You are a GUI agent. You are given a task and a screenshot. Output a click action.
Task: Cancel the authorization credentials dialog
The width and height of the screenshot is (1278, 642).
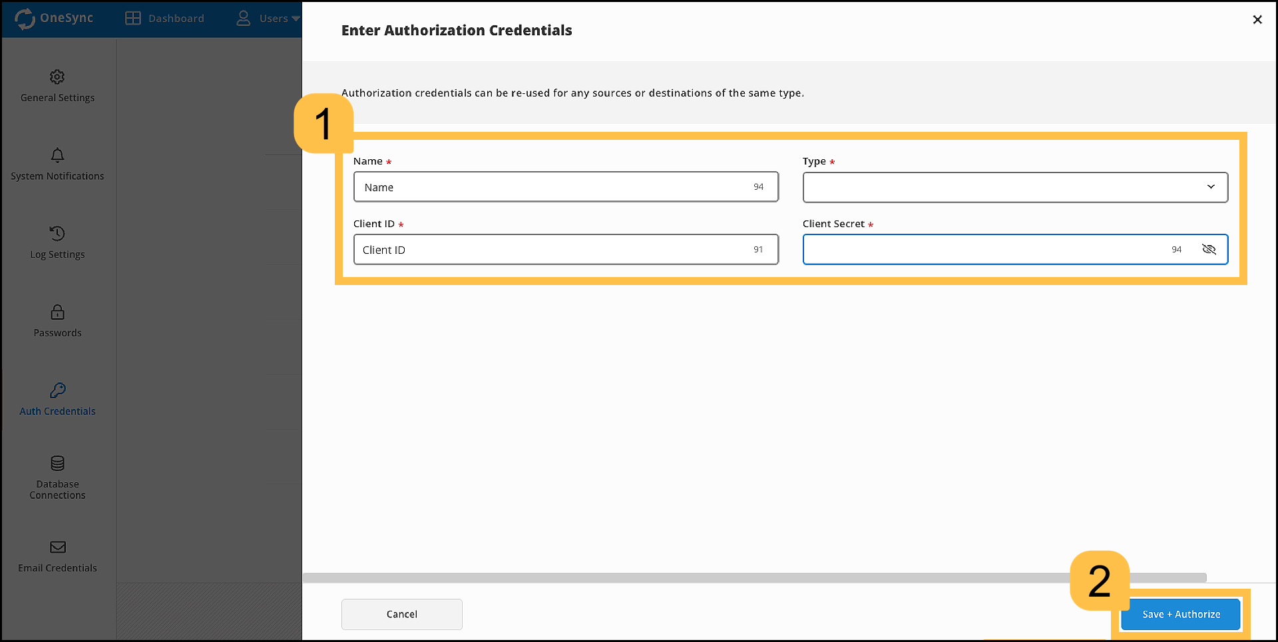pos(401,614)
